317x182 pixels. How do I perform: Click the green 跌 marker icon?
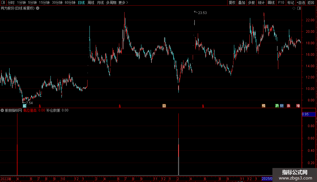pyautogui.click(x=277, y=106)
